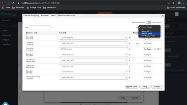Open the chat bubble icon at bottom left
The width and height of the screenshot is (187, 105).
click(x=6, y=104)
